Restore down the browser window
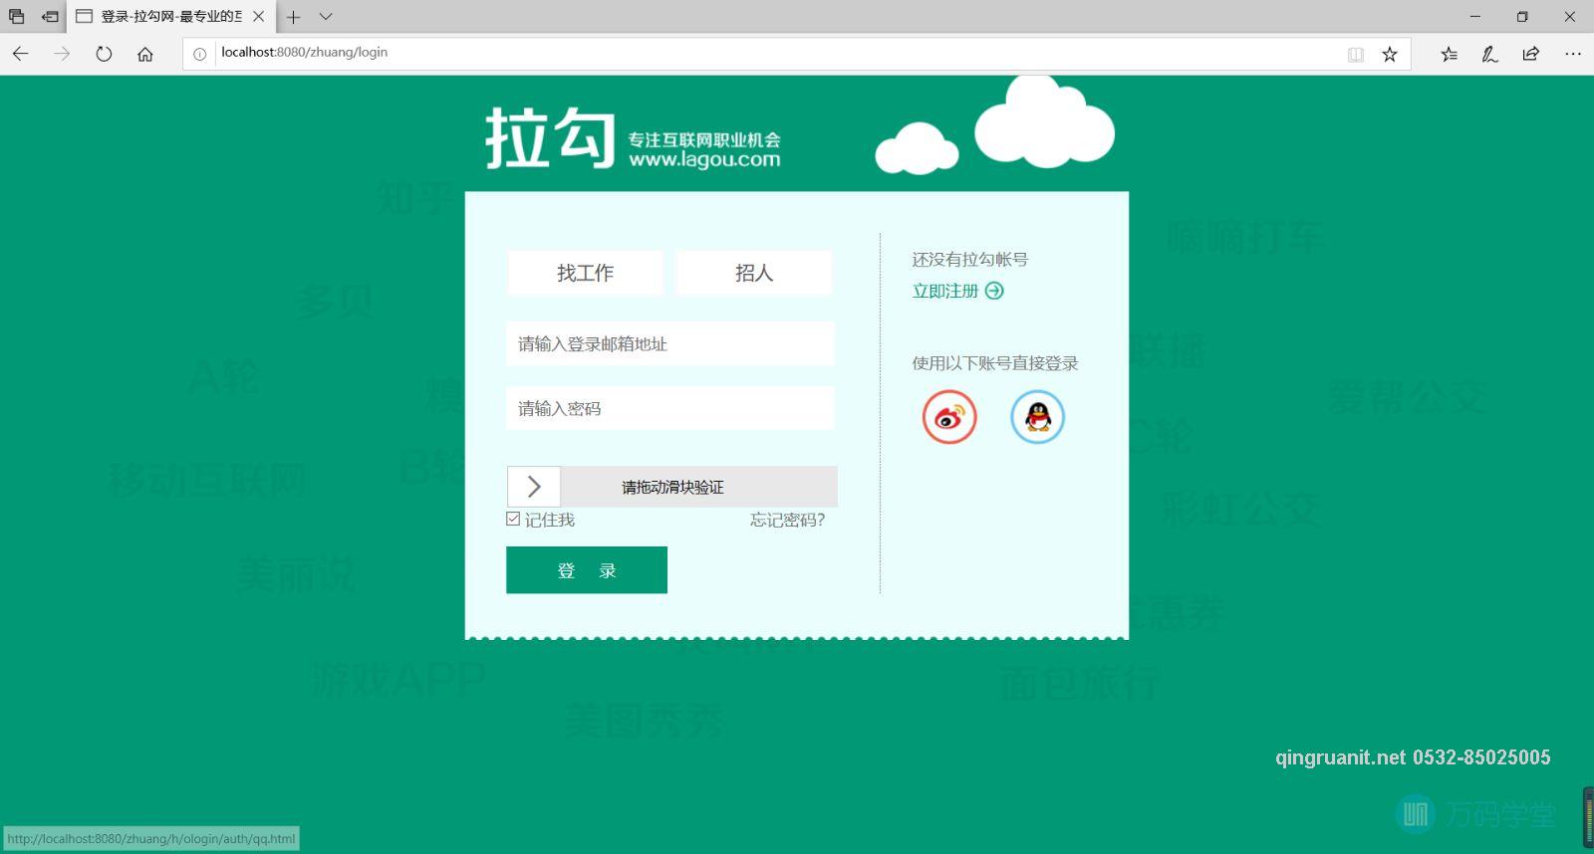The width and height of the screenshot is (1594, 854). click(x=1522, y=17)
